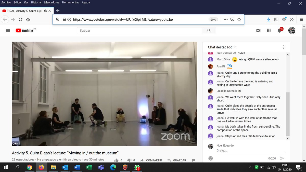Open Excel from taskbar
Viewport: 306px width, 172px height.
(89, 167)
